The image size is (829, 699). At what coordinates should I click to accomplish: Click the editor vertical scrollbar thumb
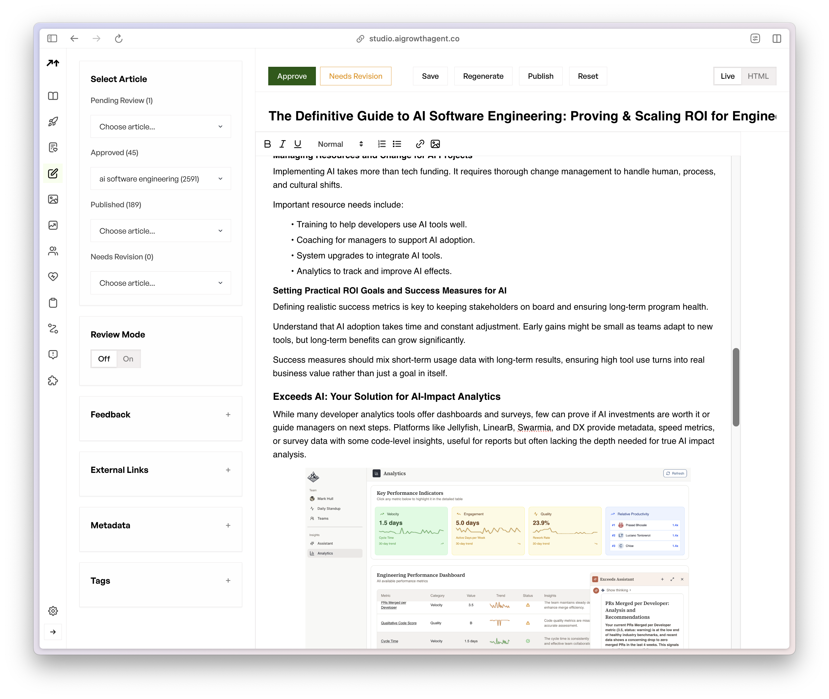736,387
